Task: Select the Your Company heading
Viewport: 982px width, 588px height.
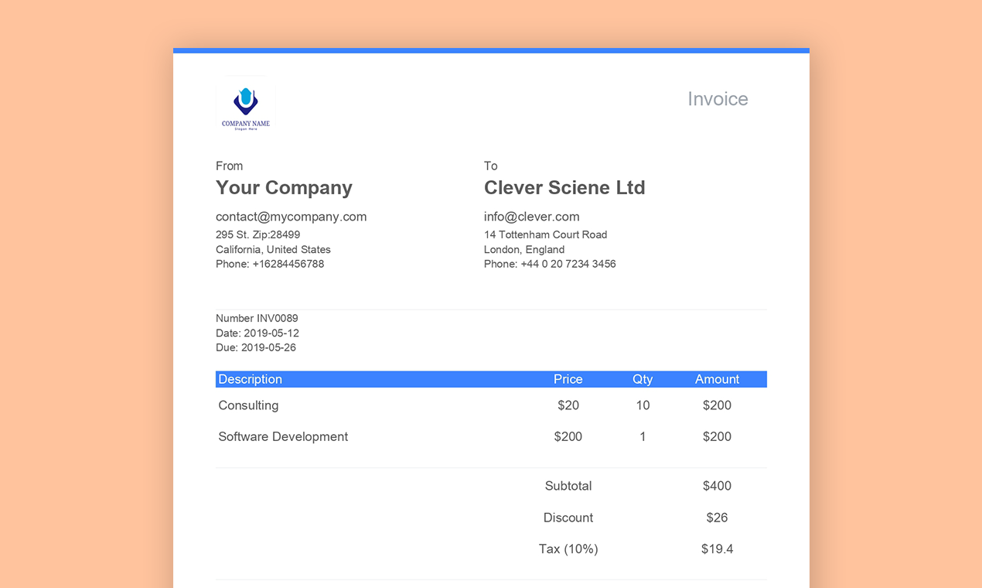Action: click(x=284, y=188)
